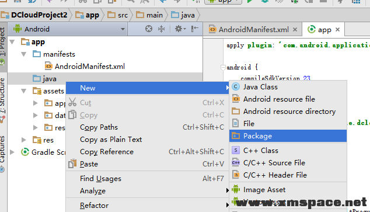Close the app editor tab

(337, 30)
